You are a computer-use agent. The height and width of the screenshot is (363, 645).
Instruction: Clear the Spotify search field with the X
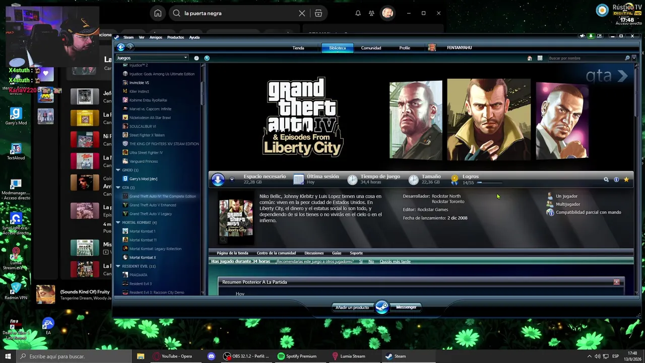tap(302, 13)
